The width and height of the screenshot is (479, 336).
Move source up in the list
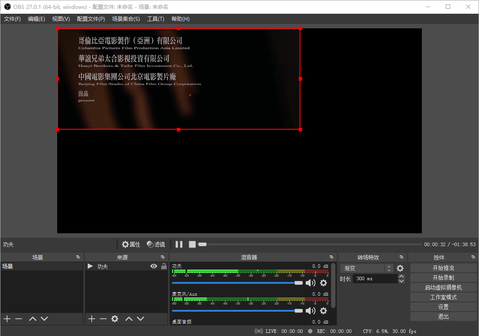(129, 319)
